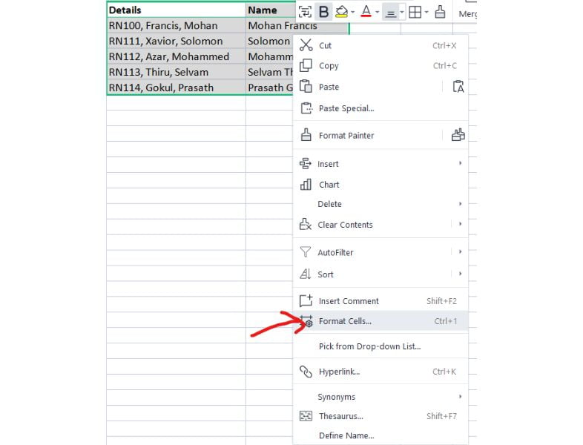Image resolution: width=583 pixels, height=445 pixels.
Task: Open Format Cells from context menu
Action: [345, 321]
